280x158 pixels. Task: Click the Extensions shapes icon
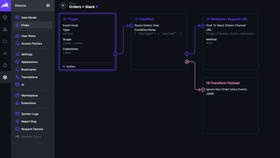click(x=17, y=103)
